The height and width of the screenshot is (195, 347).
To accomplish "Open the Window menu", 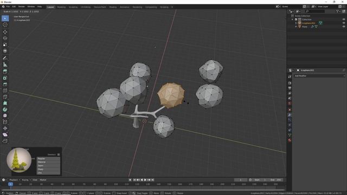I will [x=31, y=7].
